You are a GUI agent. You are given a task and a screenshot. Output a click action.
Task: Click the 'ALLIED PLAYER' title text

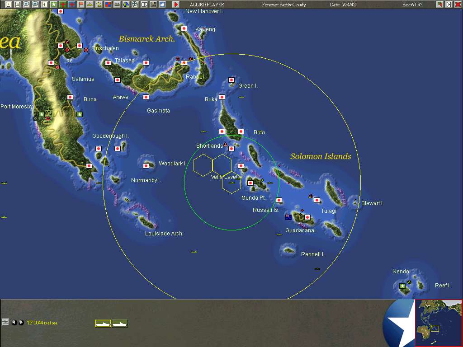pyautogui.click(x=207, y=5)
